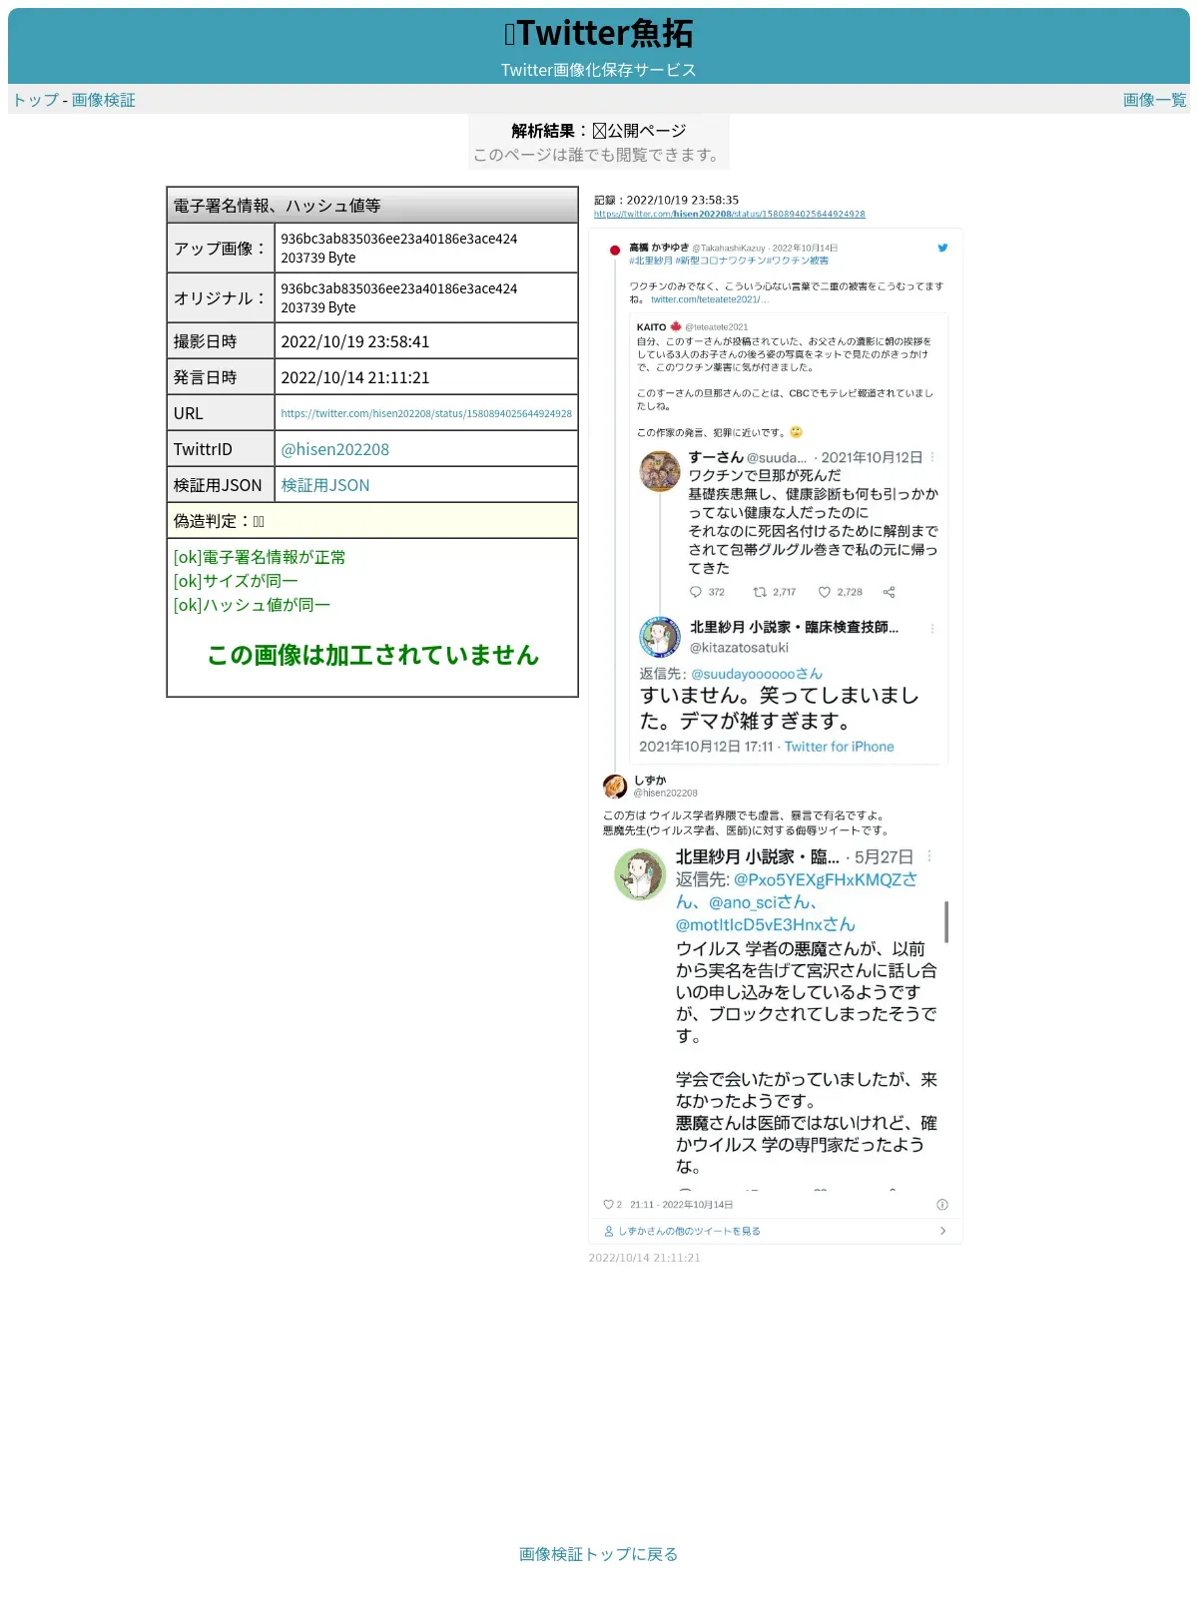Click the 北里紗月 avatar in the 5月27日 tweet
1198x1611 pixels.
(x=640, y=874)
